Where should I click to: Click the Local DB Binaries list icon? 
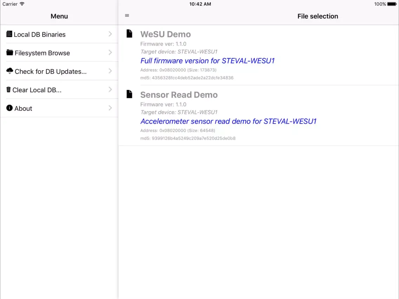[9, 34]
